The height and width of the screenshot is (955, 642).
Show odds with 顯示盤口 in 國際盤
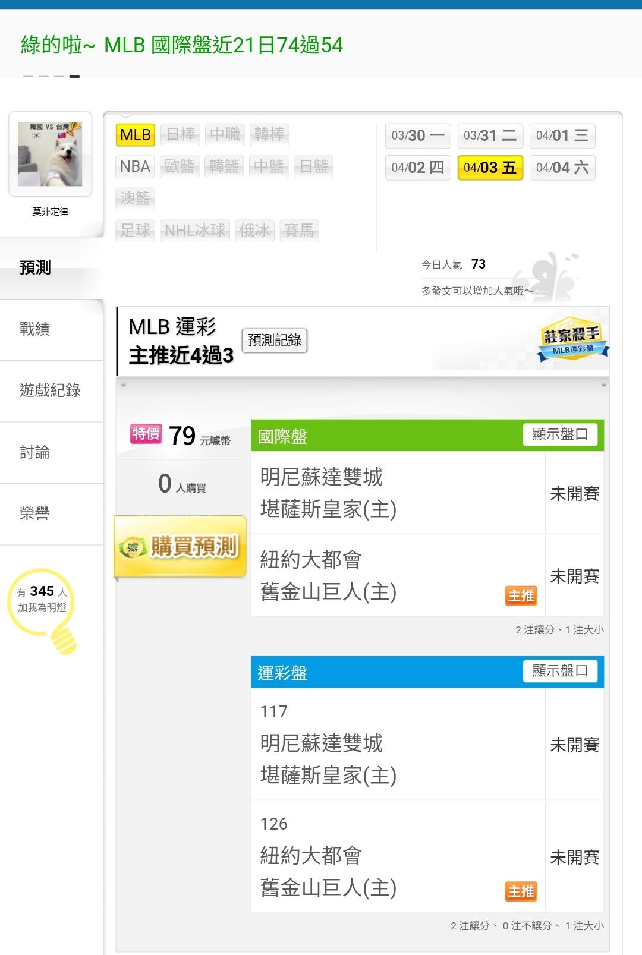tap(560, 434)
